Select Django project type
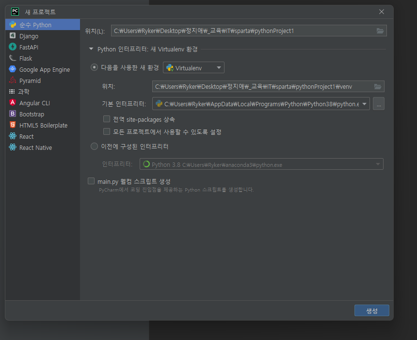 click(x=43, y=36)
